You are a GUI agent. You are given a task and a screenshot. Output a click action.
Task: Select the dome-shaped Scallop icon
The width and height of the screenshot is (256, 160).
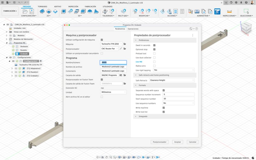tap(90, 11)
